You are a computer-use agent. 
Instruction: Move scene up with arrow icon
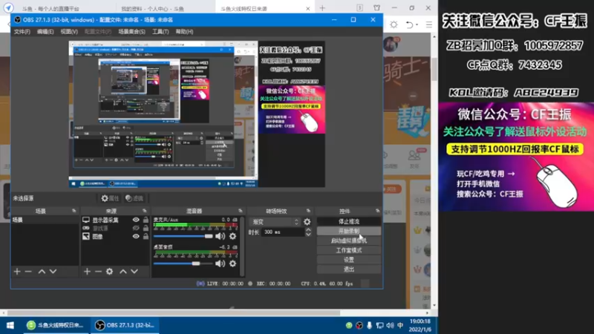pyautogui.click(x=42, y=272)
